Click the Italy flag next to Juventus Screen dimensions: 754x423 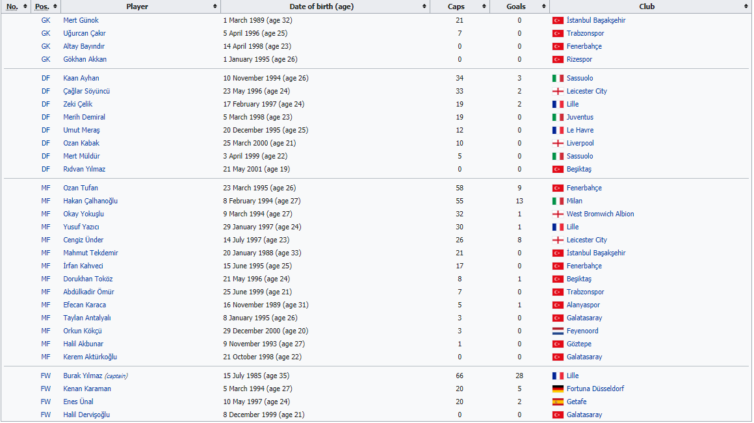click(x=557, y=117)
